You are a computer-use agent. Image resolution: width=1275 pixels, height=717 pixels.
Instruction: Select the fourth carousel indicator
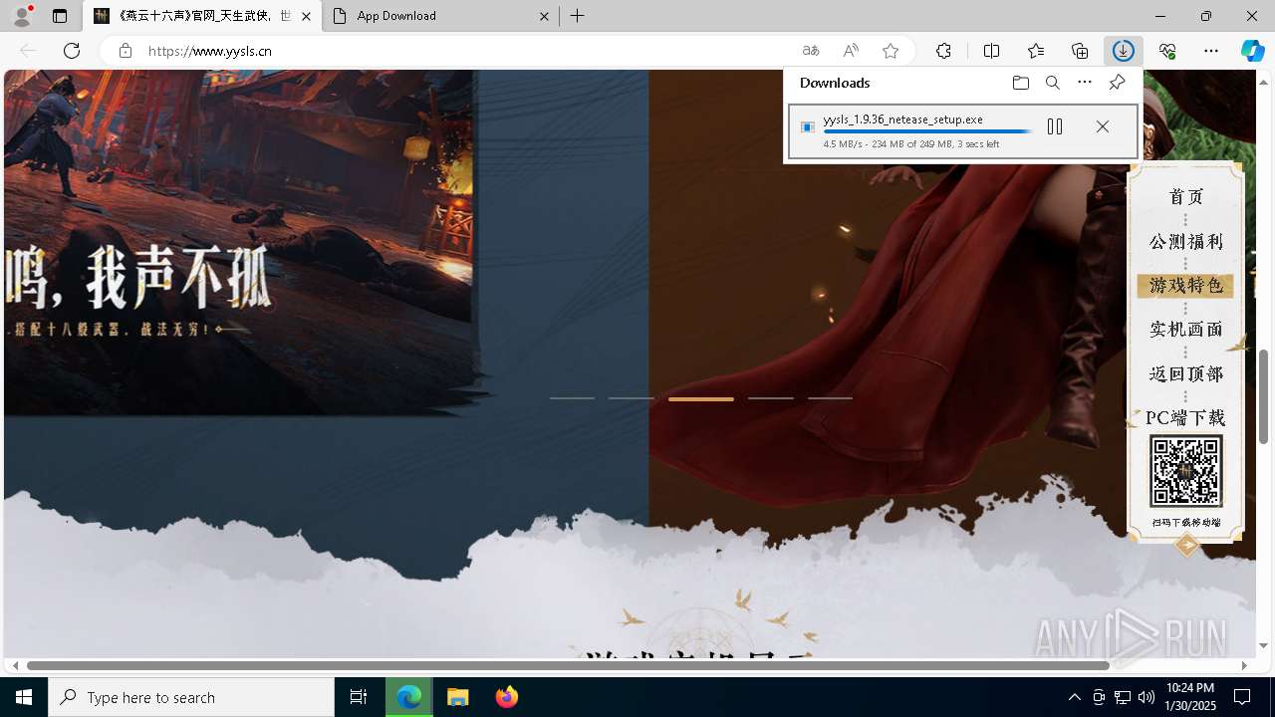click(771, 398)
